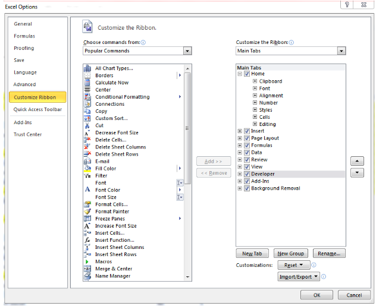Click the Decrease Font Size icon

[x=87, y=133]
